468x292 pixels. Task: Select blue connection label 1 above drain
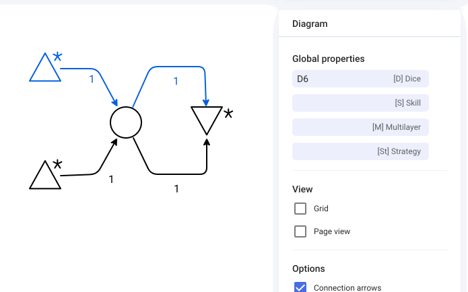176,81
